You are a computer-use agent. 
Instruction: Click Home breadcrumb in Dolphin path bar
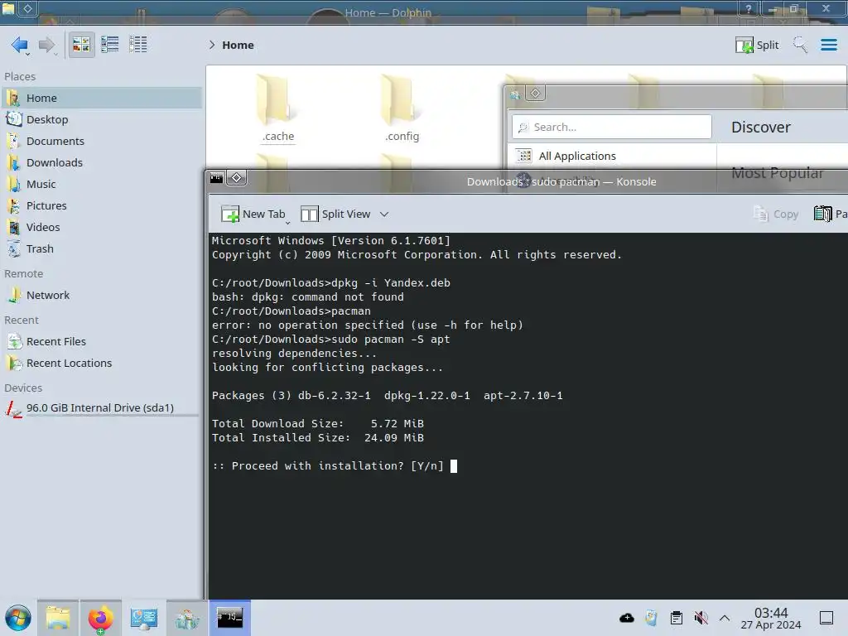(x=238, y=45)
